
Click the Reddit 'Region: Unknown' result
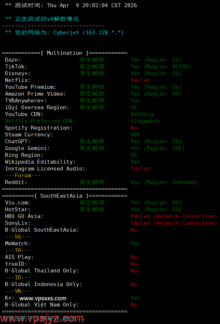pos(164,182)
